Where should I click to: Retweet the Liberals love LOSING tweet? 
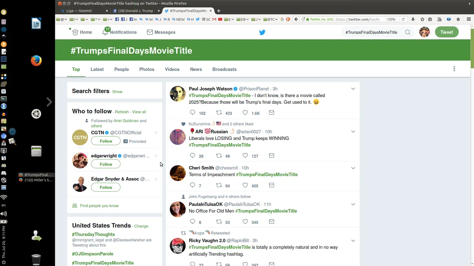pyautogui.click(x=219, y=156)
